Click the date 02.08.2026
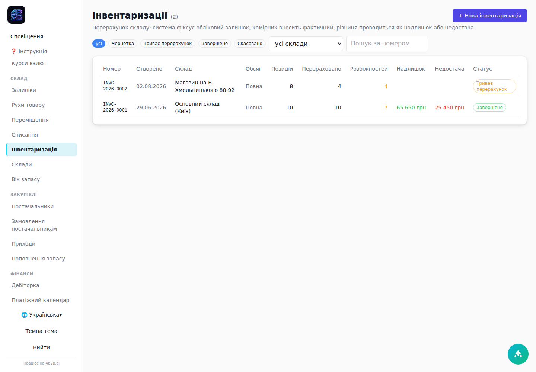The width and height of the screenshot is (536, 372). click(151, 86)
